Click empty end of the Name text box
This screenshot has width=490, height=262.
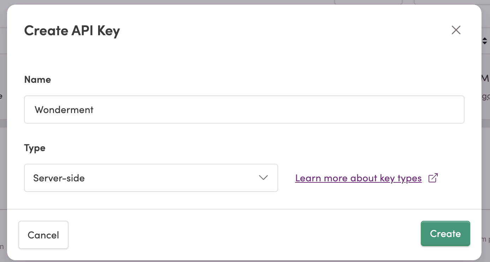pyautogui.click(x=318, y=110)
